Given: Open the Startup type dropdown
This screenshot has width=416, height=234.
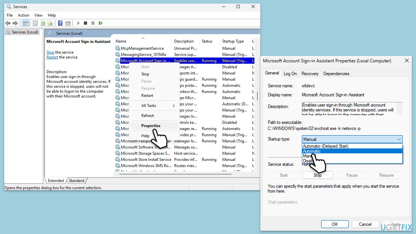Looking at the screenshot, I should pyautogui.click(x=352, y=139).
